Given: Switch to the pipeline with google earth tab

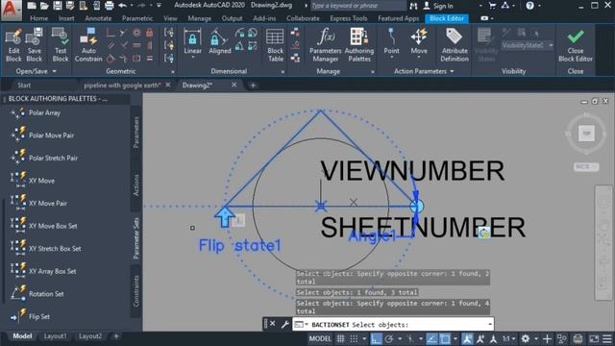Looking at the screenshot, I should click(x=122, y=86).
